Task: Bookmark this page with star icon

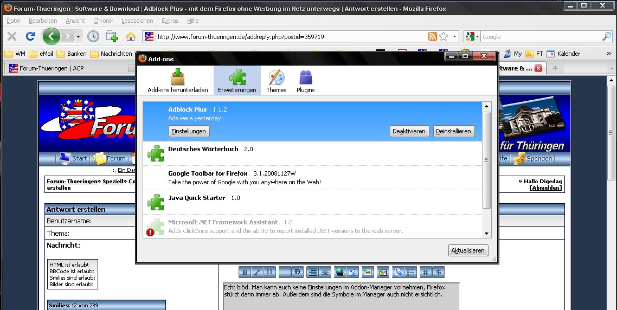Action: point(444,37)
